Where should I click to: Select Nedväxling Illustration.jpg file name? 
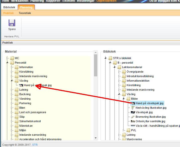[151, 108]
